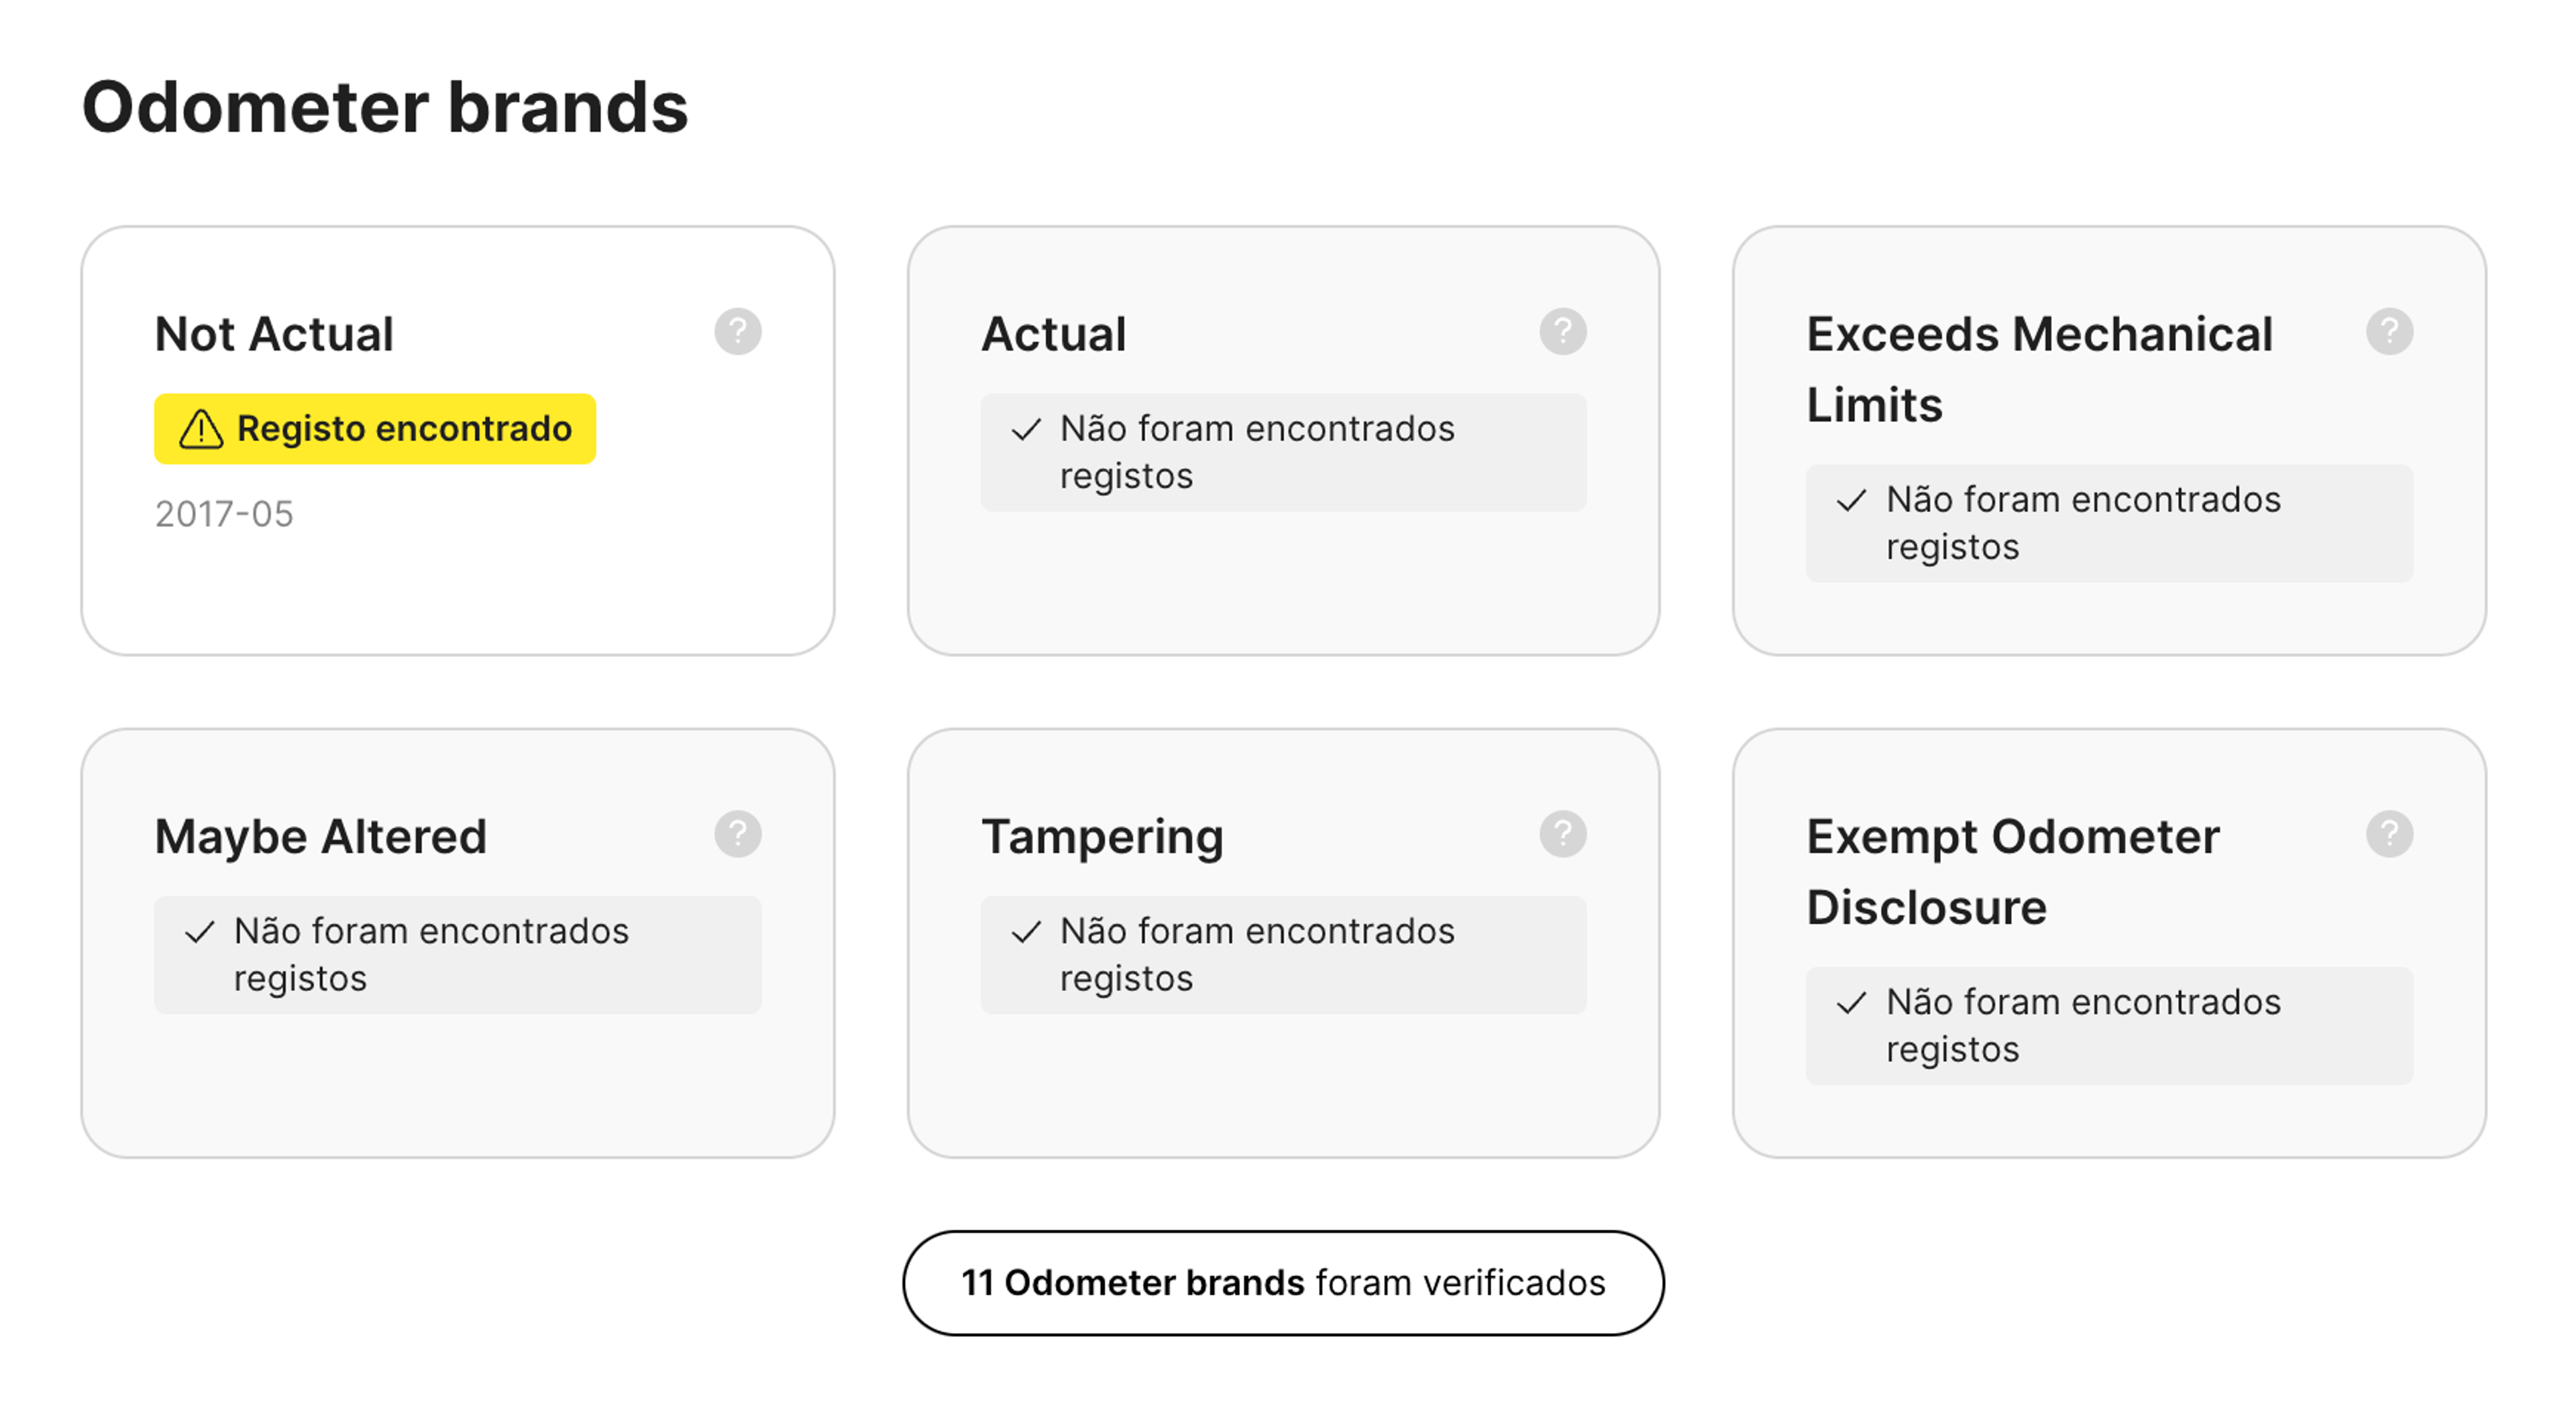Open help for Exempt Odometer Disclosure

tap(2388, 835)
